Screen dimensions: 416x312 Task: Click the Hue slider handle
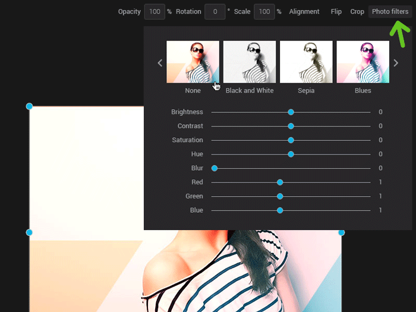click(x=291, y=154)
